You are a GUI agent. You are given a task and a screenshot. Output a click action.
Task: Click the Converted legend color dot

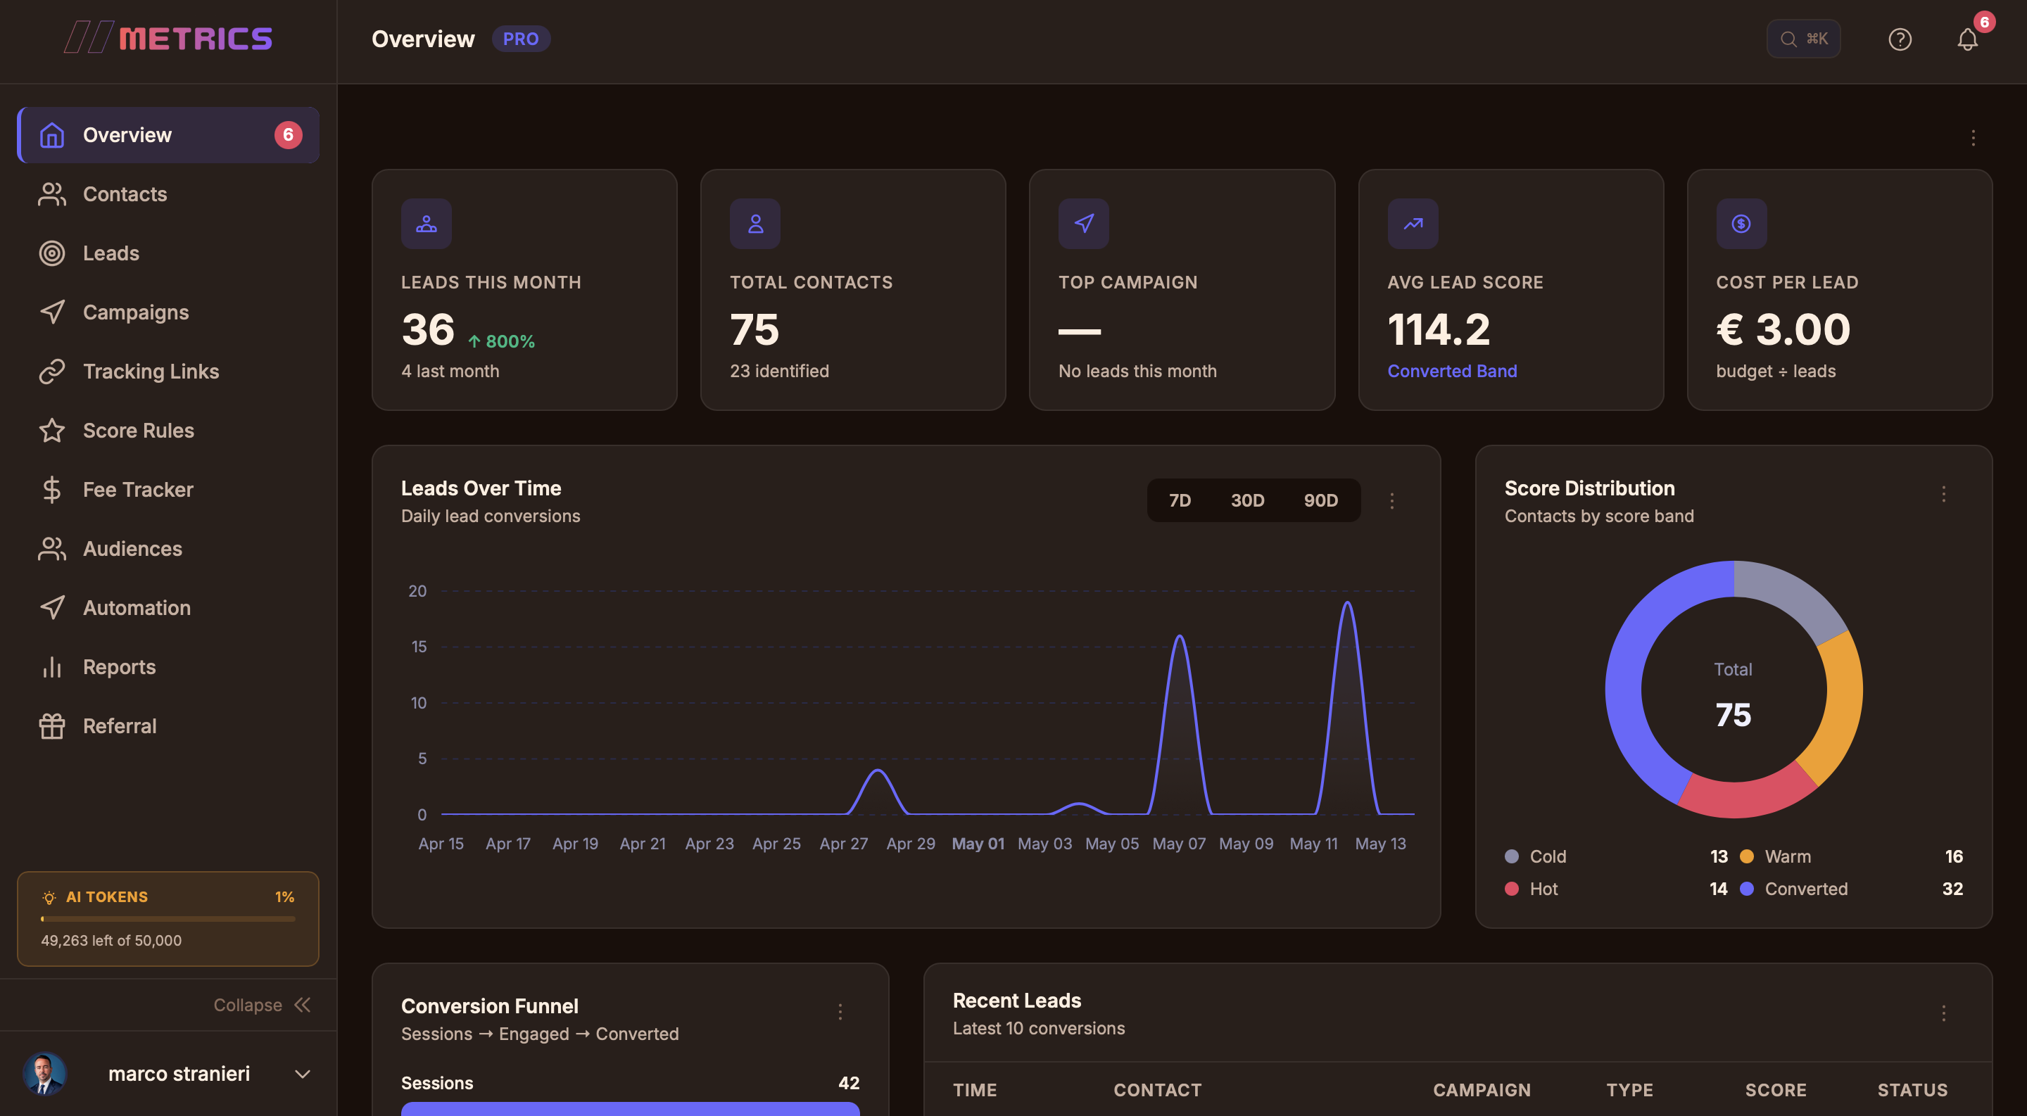click(x=1747, y=889)
